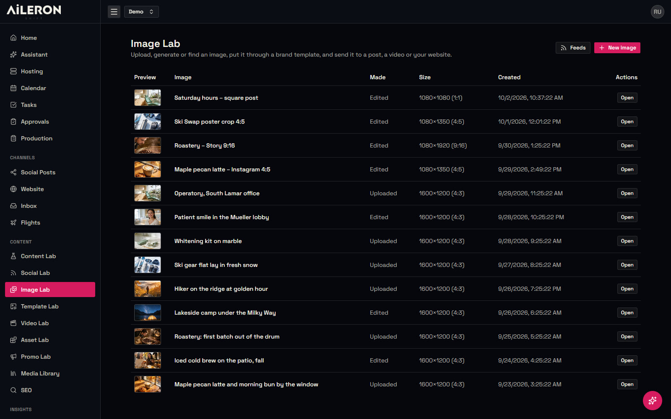Click Hiker on the ridge at golden hour title

pos(221,289)
